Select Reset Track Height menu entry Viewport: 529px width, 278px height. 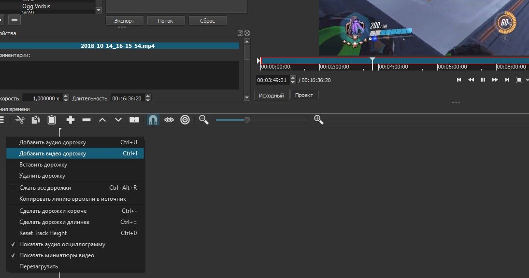click(x=75, y=233)
